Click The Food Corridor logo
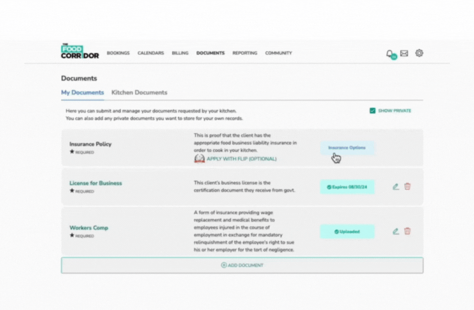 click(x=80, y=51)
